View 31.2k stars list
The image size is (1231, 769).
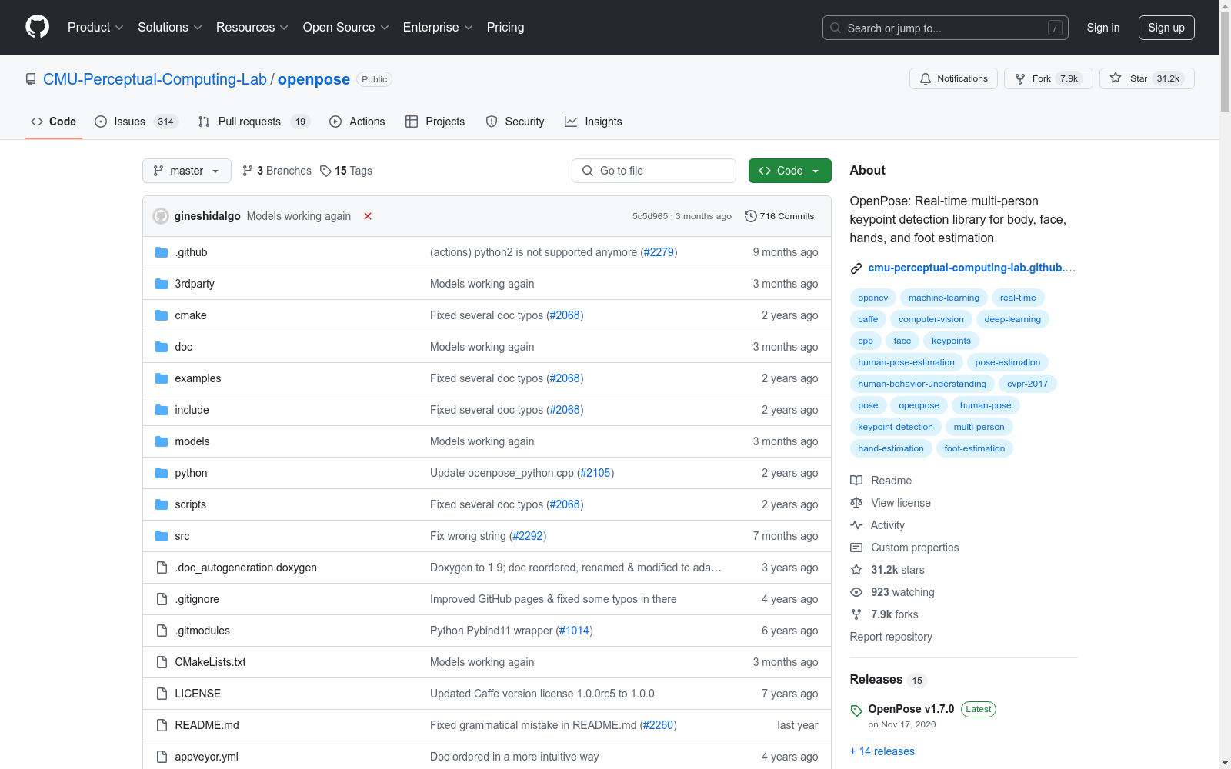pos(887,570)
